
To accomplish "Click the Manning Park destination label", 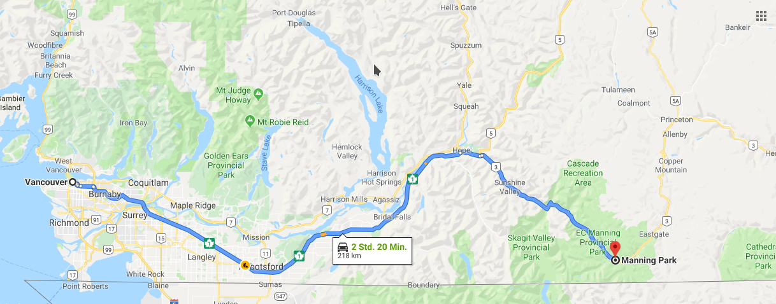I will [649, 260].
